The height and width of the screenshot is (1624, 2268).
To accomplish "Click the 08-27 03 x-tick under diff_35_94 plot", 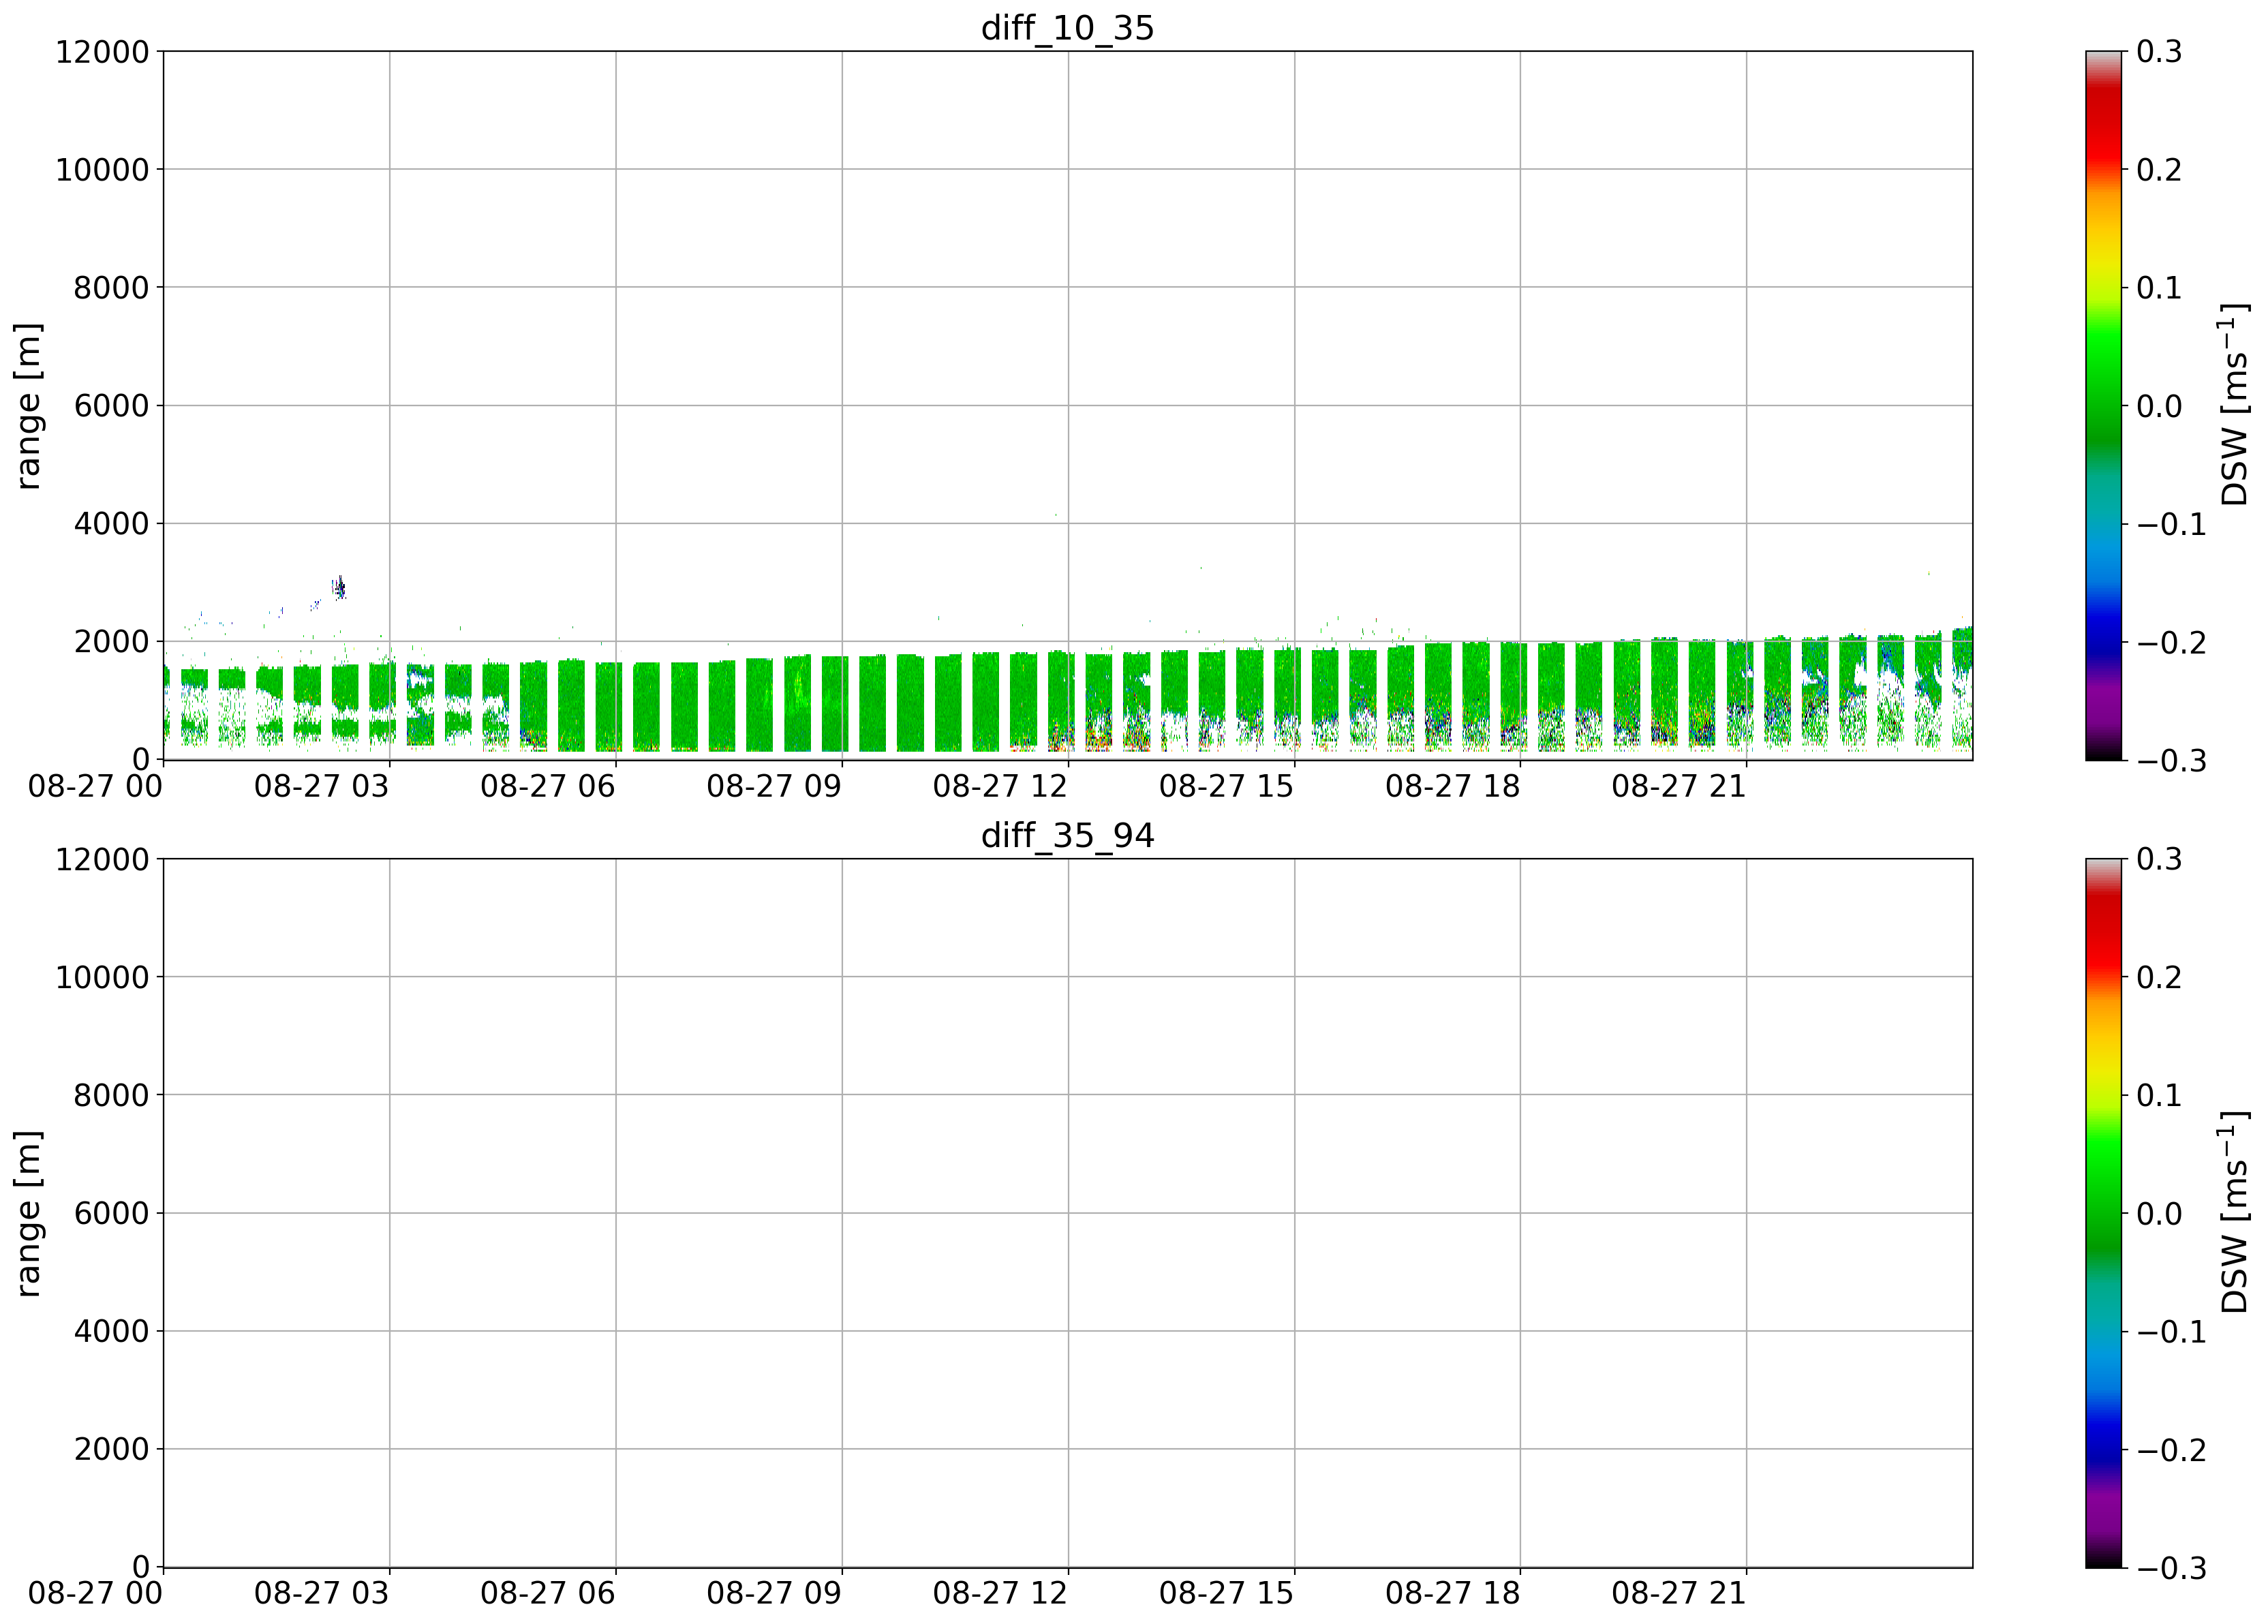I will pos(321,1595).
